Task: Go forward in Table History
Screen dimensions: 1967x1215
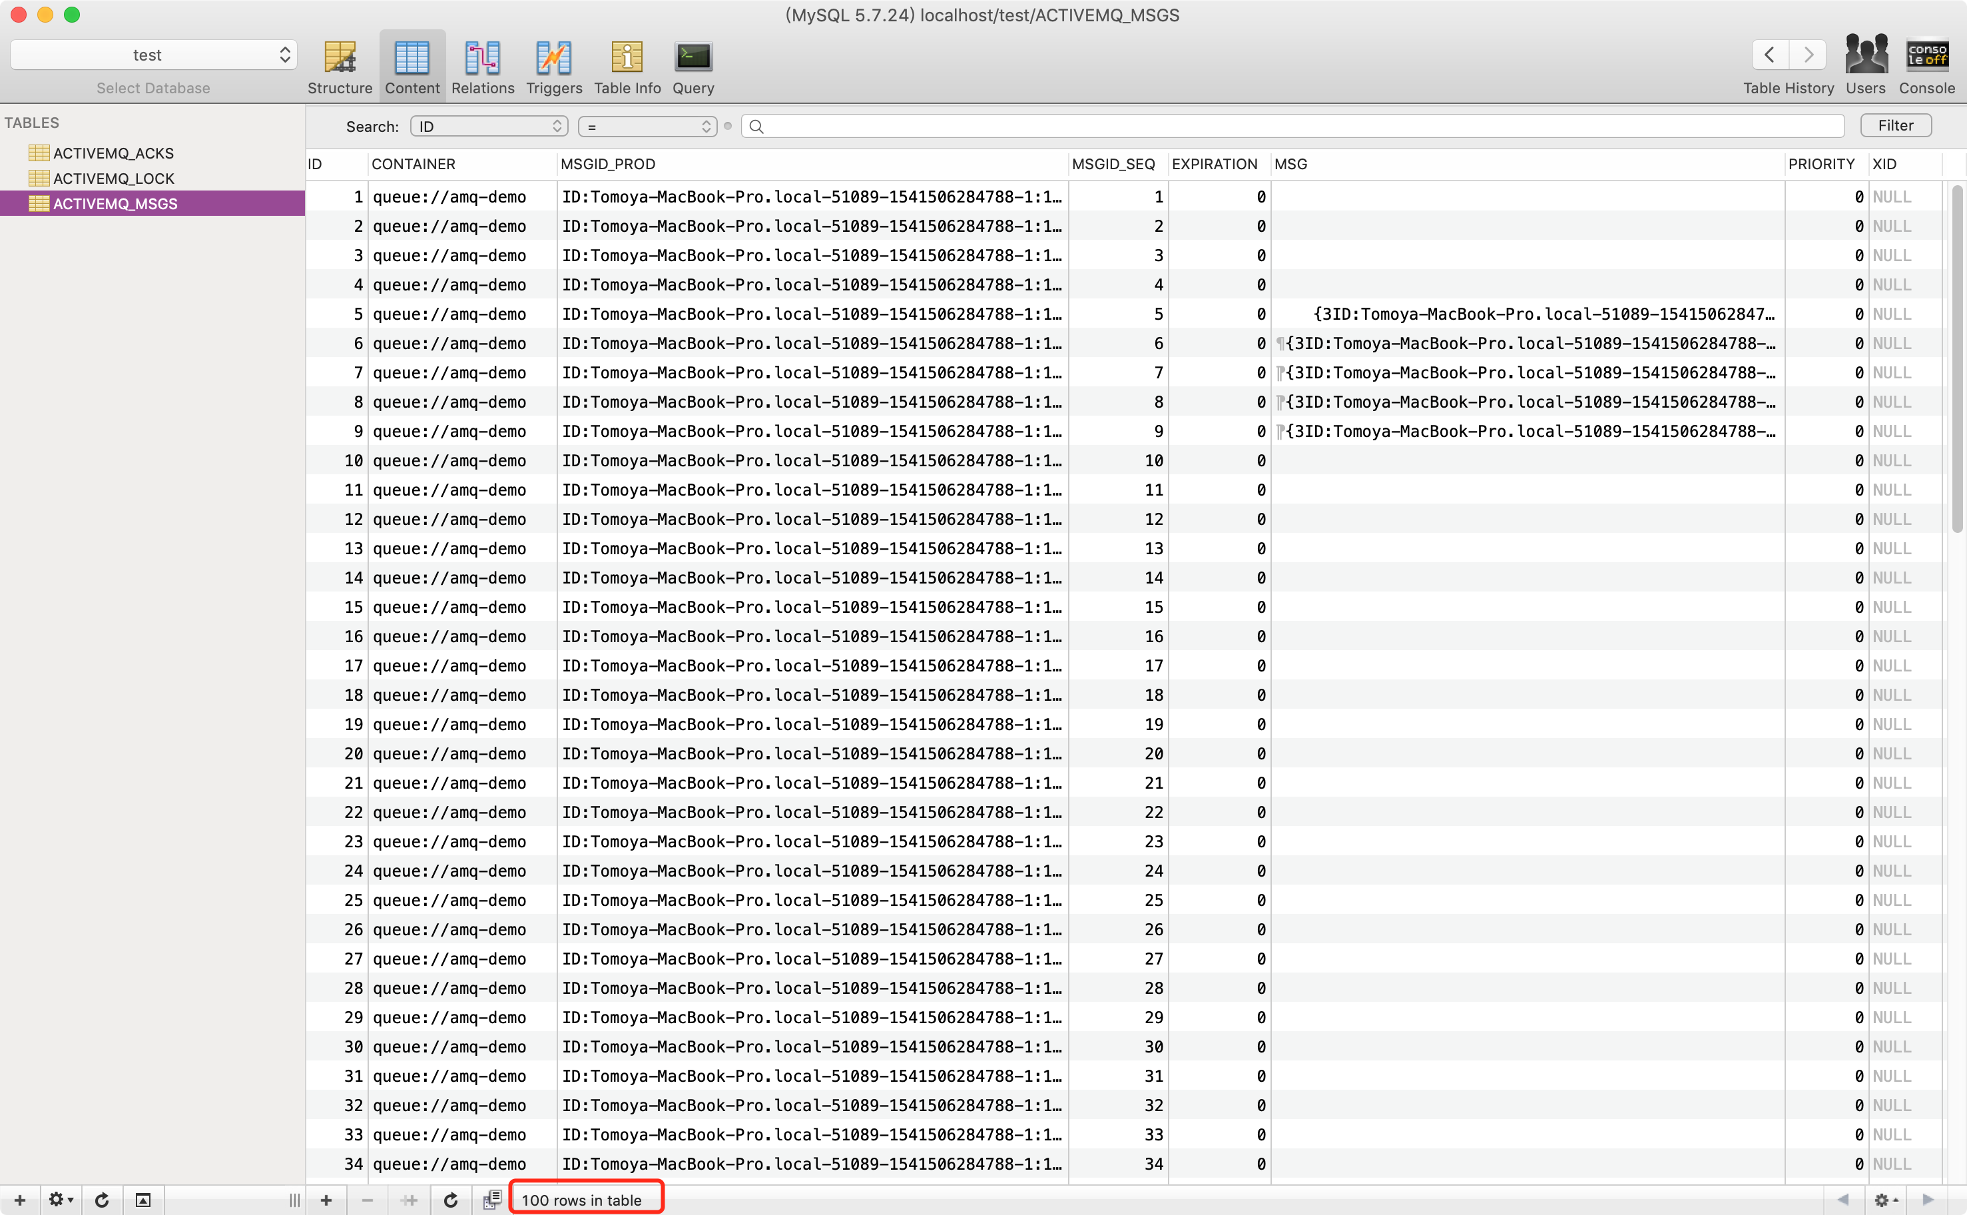Action: coord(1807,55)
